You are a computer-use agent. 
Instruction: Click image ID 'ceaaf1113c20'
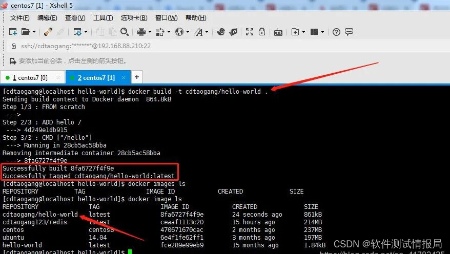tap(182, 222)
